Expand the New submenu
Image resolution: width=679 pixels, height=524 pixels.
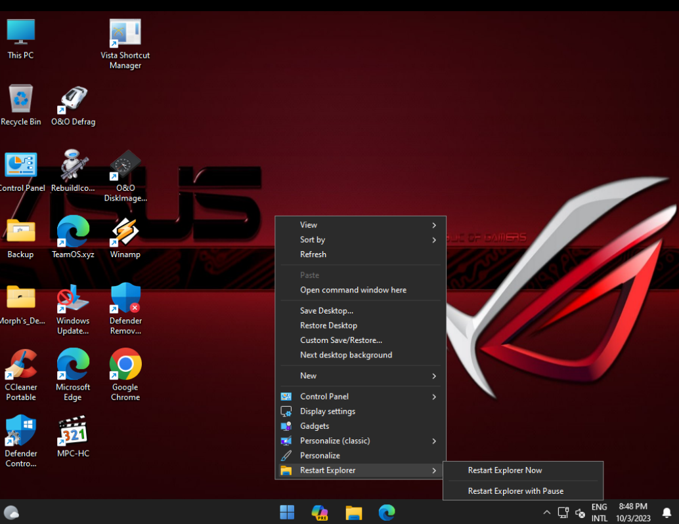361,376
